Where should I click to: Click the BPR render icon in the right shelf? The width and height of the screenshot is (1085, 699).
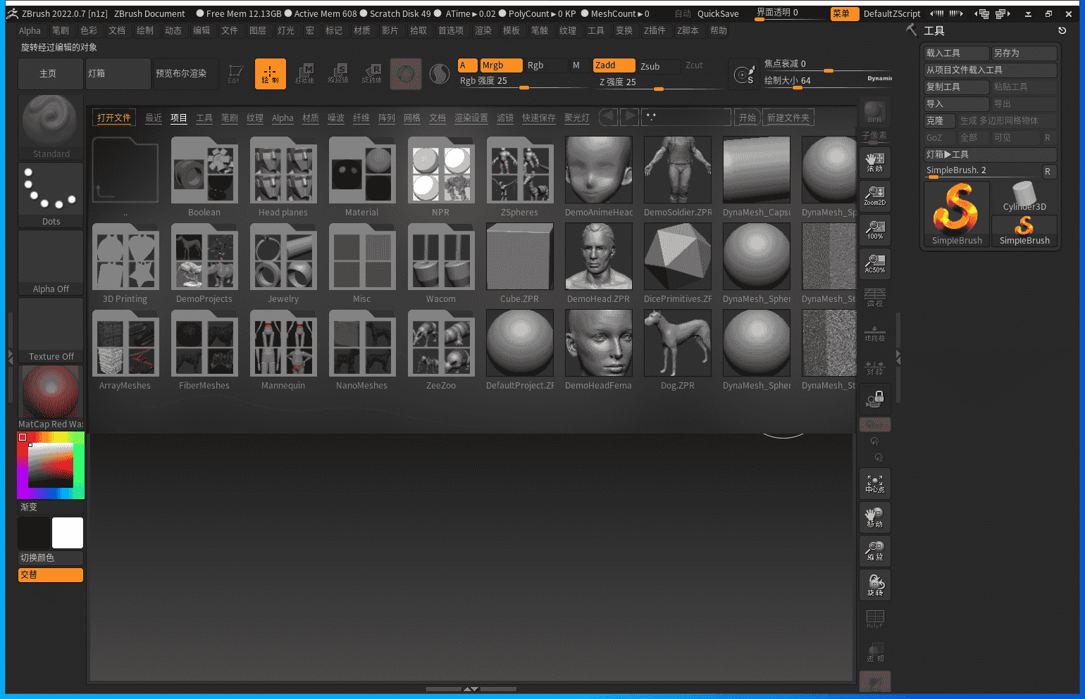874,111
